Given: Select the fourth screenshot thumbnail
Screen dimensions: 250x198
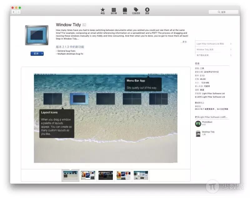Looking at the screenshot, I should tap(123, 175).
